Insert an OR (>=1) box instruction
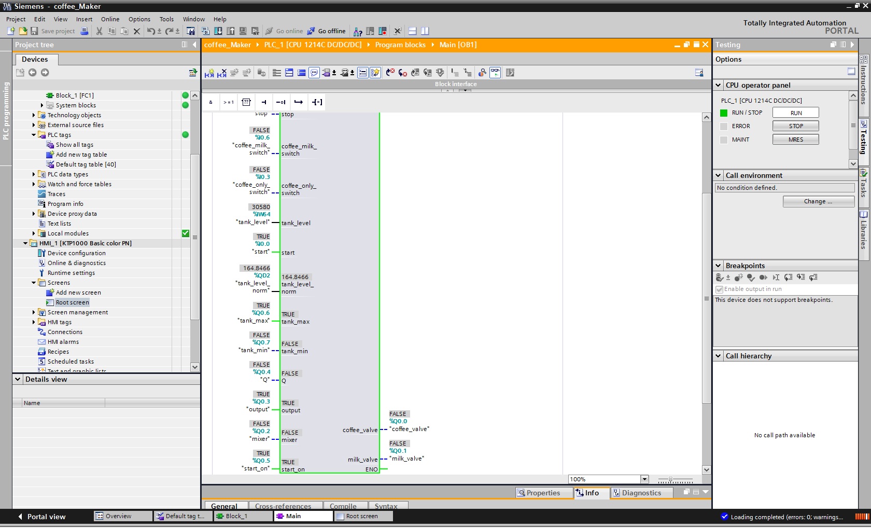 point(228,102)
